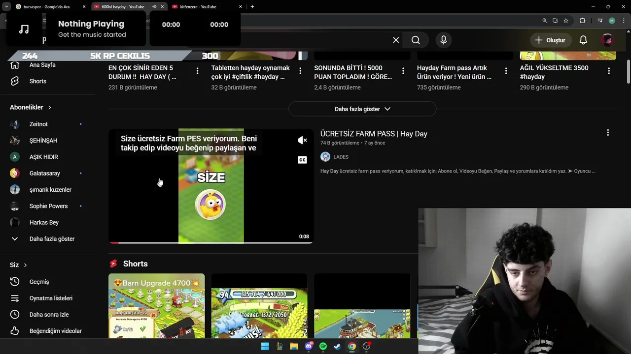The image size is (631, 354).
Task: Open the Chrome profile M avatar
Action: (x=612, y=21)
